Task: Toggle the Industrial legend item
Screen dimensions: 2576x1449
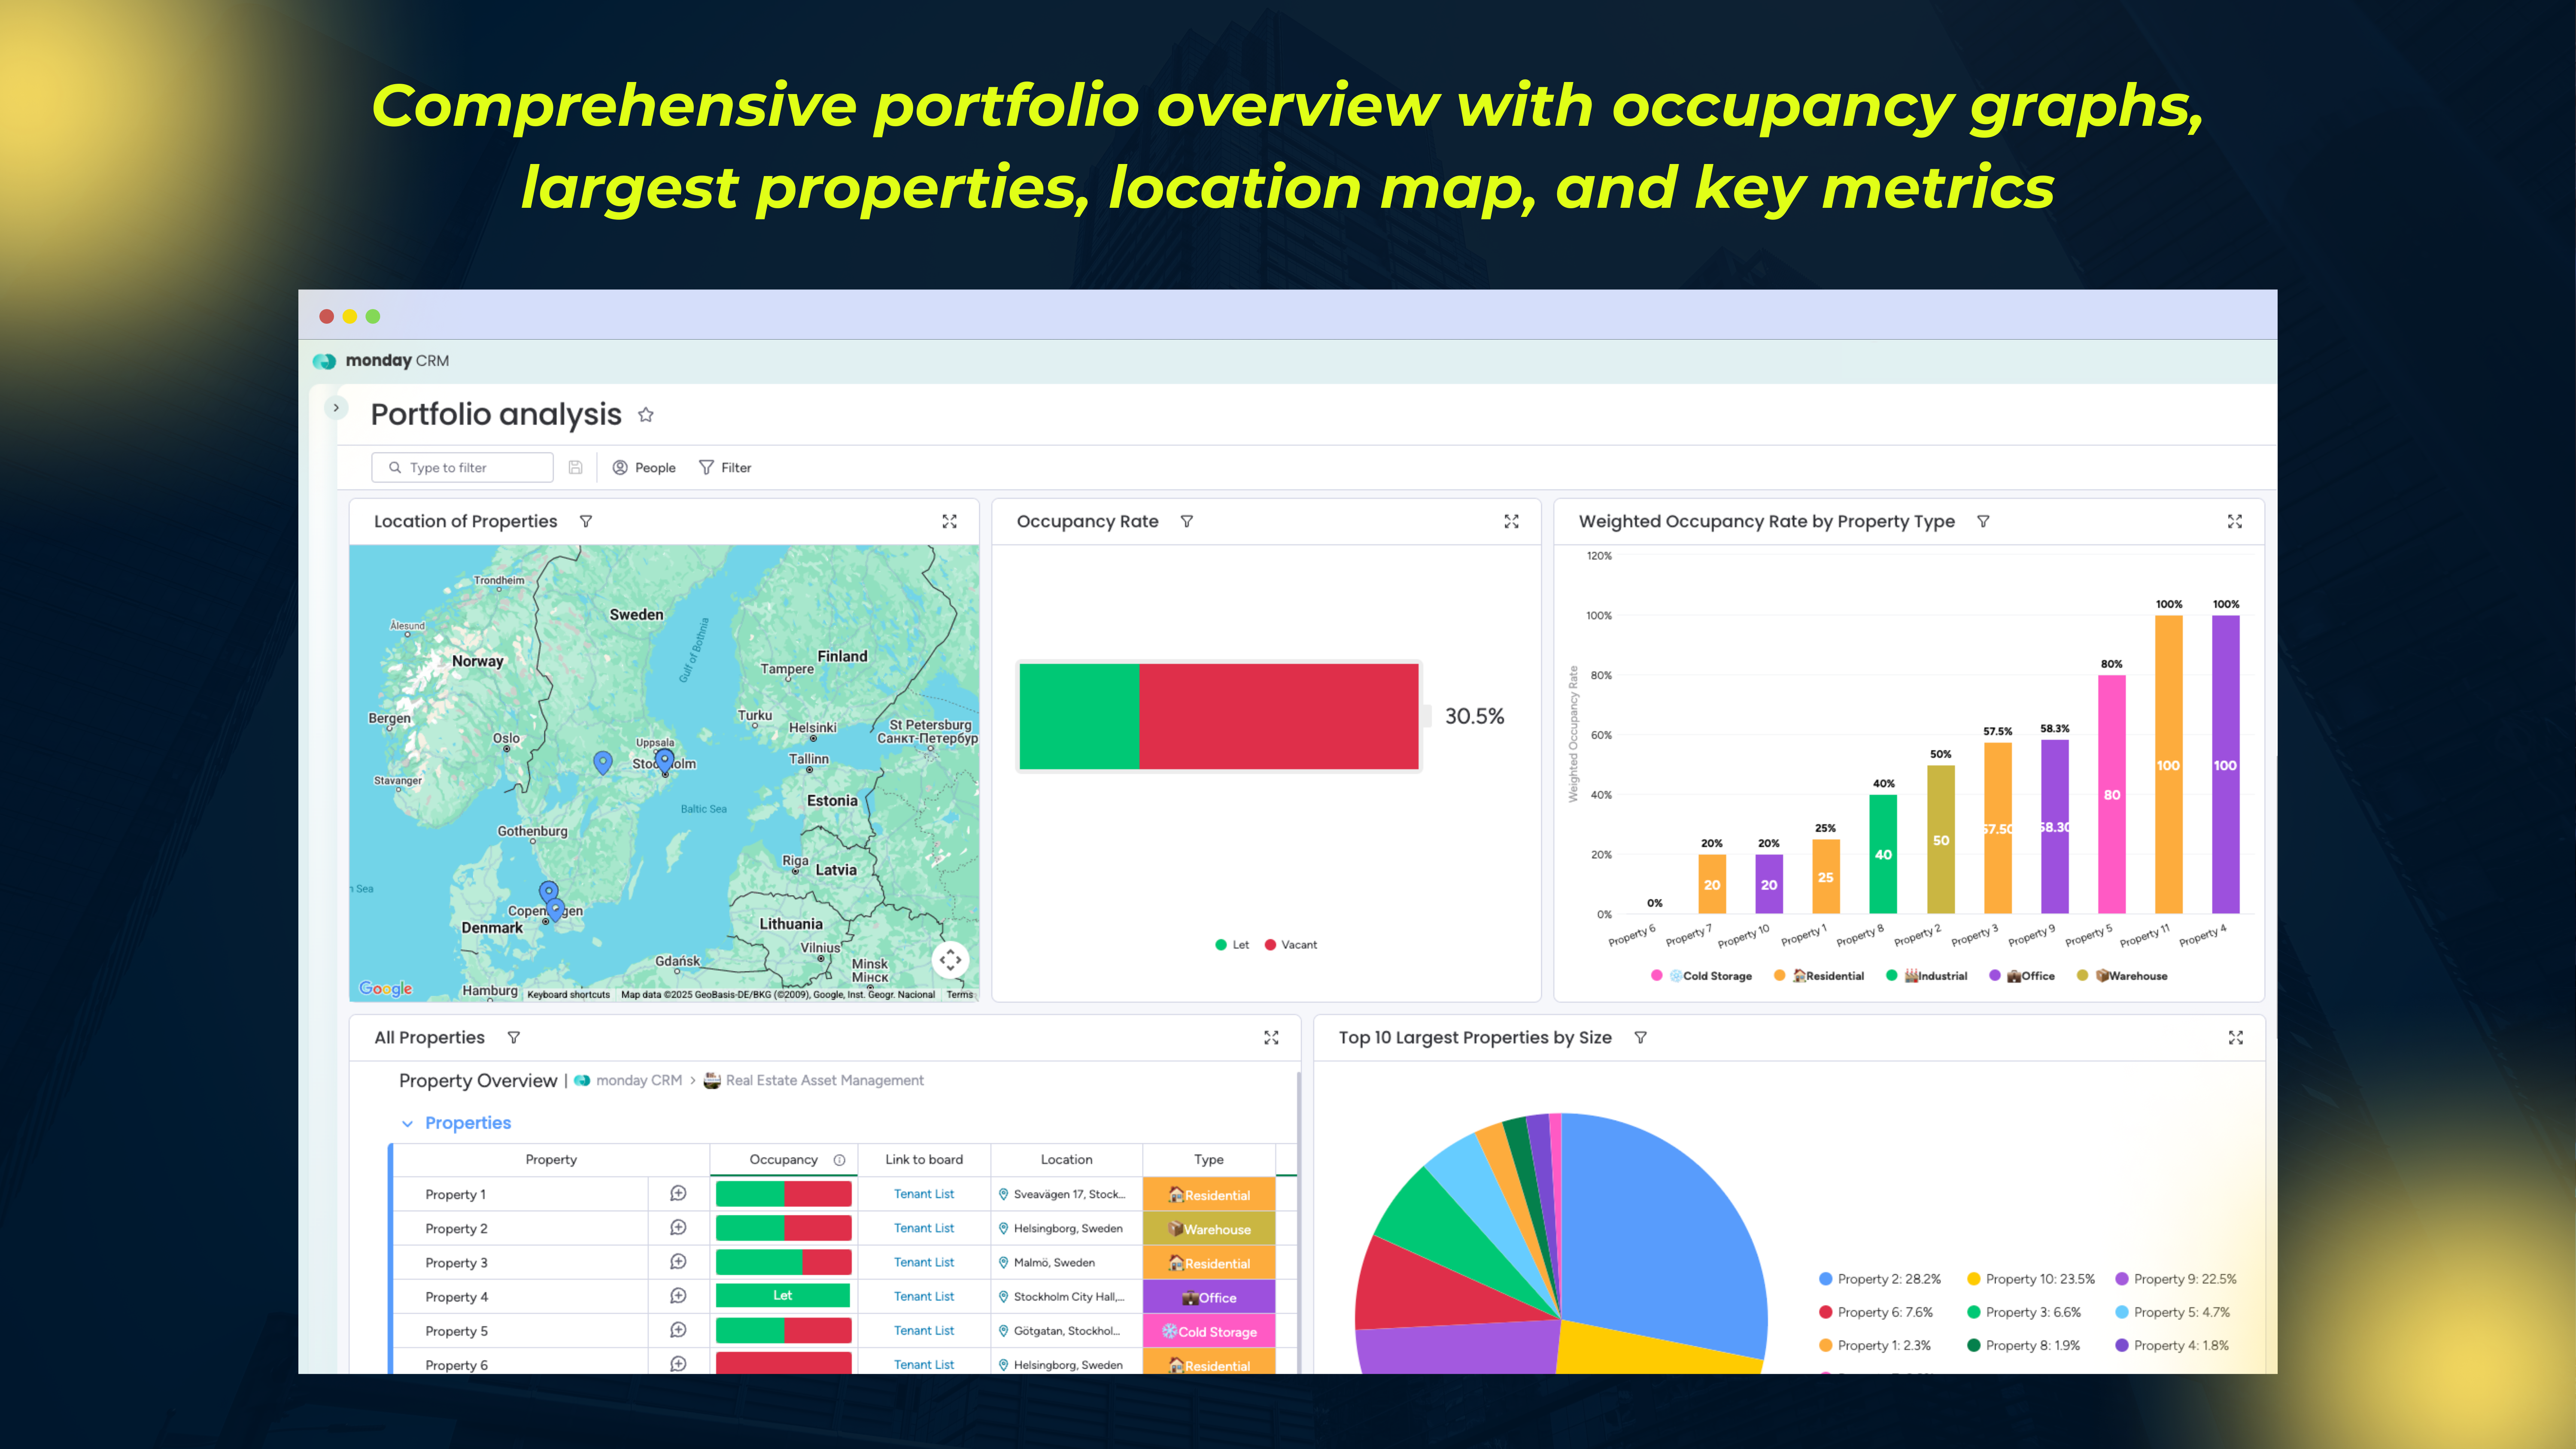Action: tap(1927, 975)
